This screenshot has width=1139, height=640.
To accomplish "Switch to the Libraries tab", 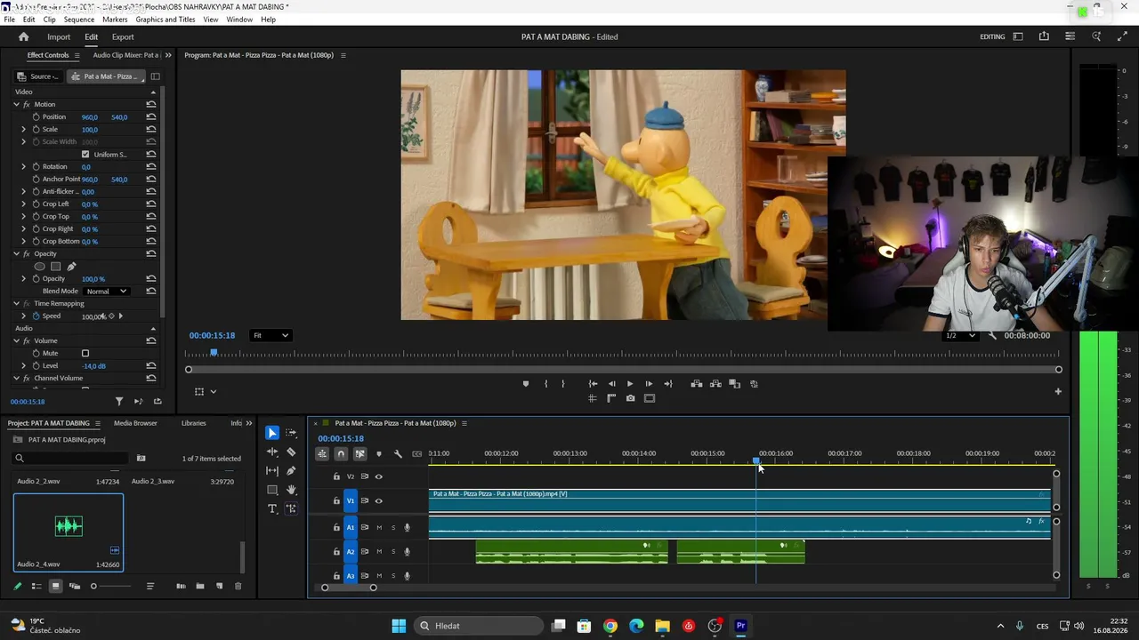I will point(193,423).
